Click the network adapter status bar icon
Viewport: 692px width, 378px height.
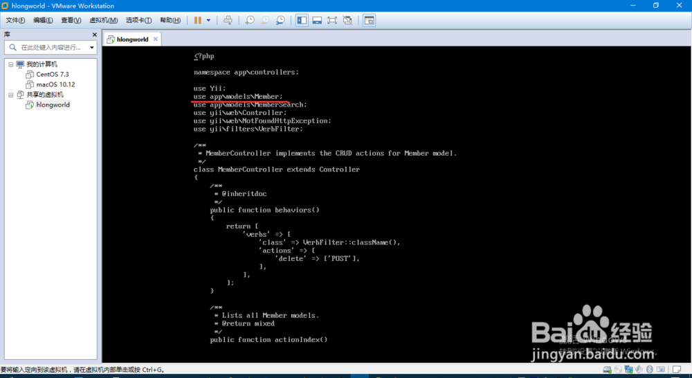pos(628,370)
